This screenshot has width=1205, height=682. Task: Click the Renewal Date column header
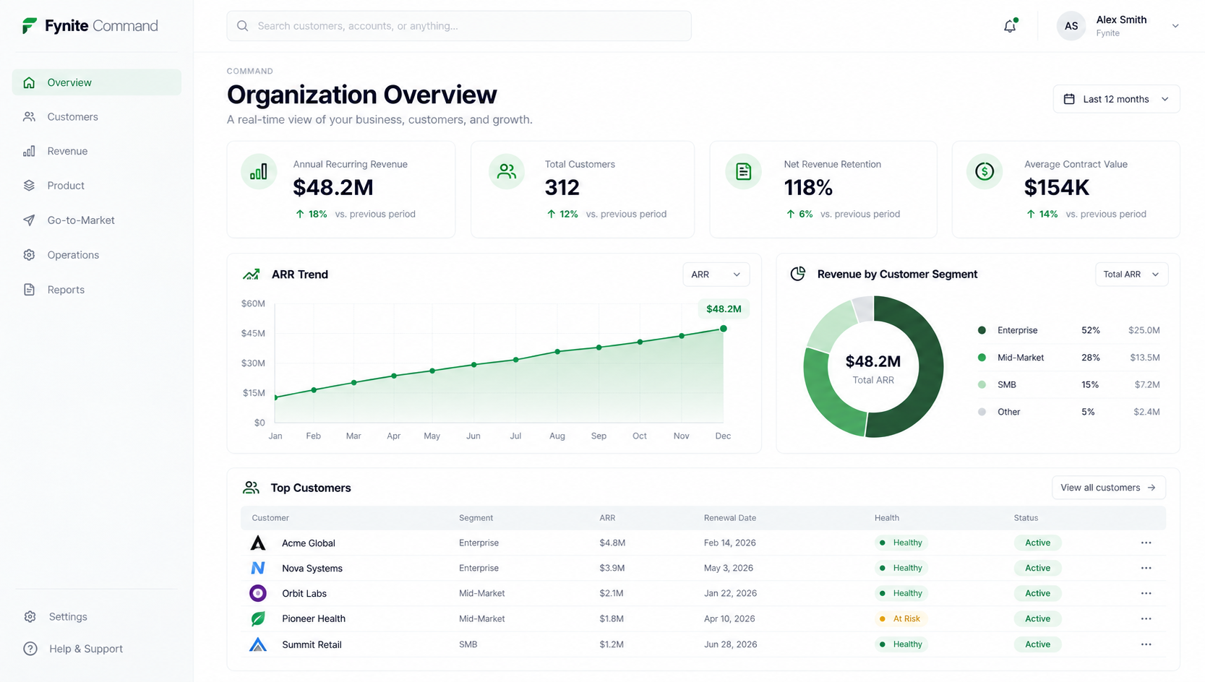click(x=730, y=518)
